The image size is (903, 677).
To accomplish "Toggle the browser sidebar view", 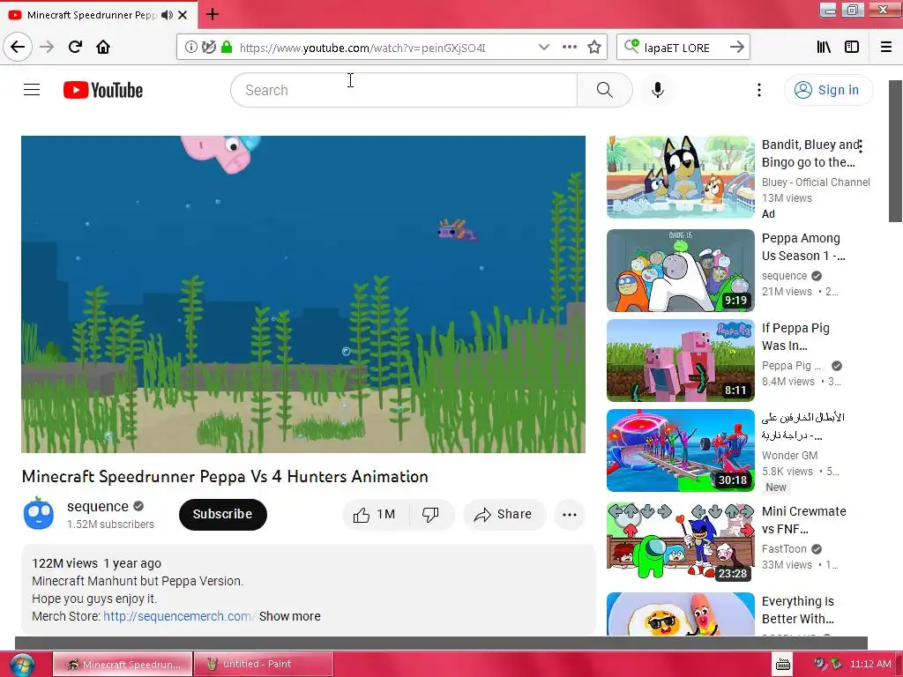I will point(852,48).
